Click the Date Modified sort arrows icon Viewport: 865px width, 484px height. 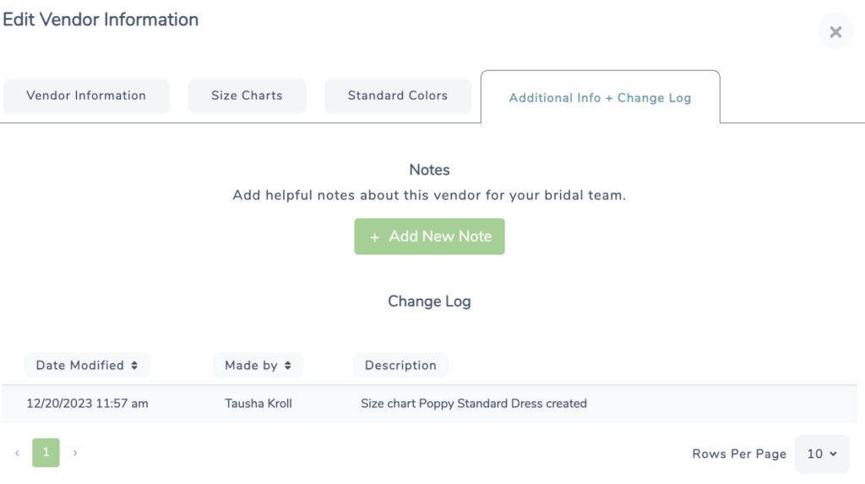tap(134, 366)
